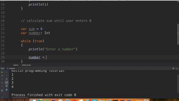This screenshot has height=101, width=179.
Task: Click the Dump threads icon in Run panel
Action: pyautogui.click(x=2, y=83)
